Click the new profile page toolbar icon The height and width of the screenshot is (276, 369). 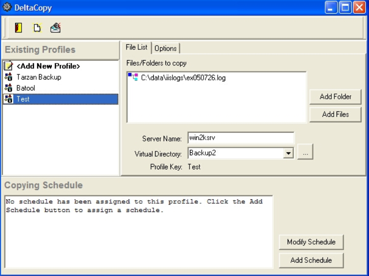pyautogui.click(x=37, y=28)
